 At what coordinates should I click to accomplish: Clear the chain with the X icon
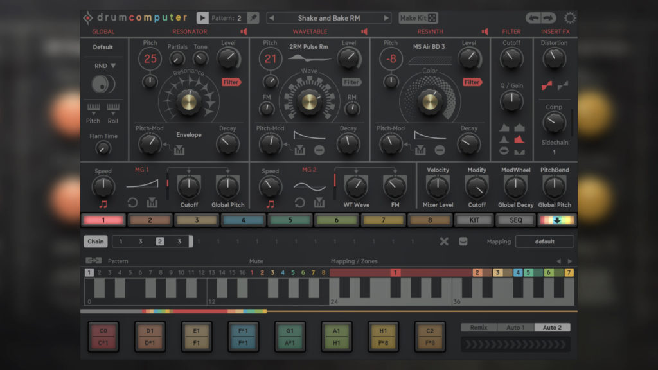click(x=444, y=242)
